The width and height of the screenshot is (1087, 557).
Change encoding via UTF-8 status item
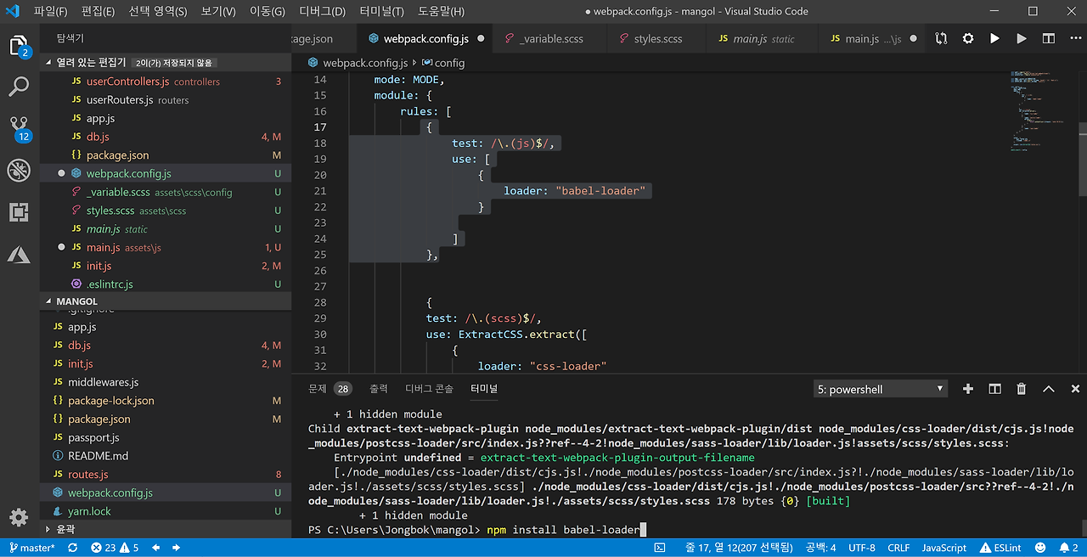(861, 548)
